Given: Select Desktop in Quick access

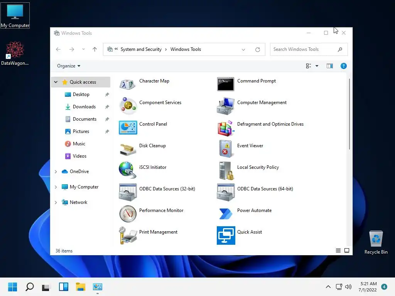Looking at the screenshot, I should click(x=81, y=94).
